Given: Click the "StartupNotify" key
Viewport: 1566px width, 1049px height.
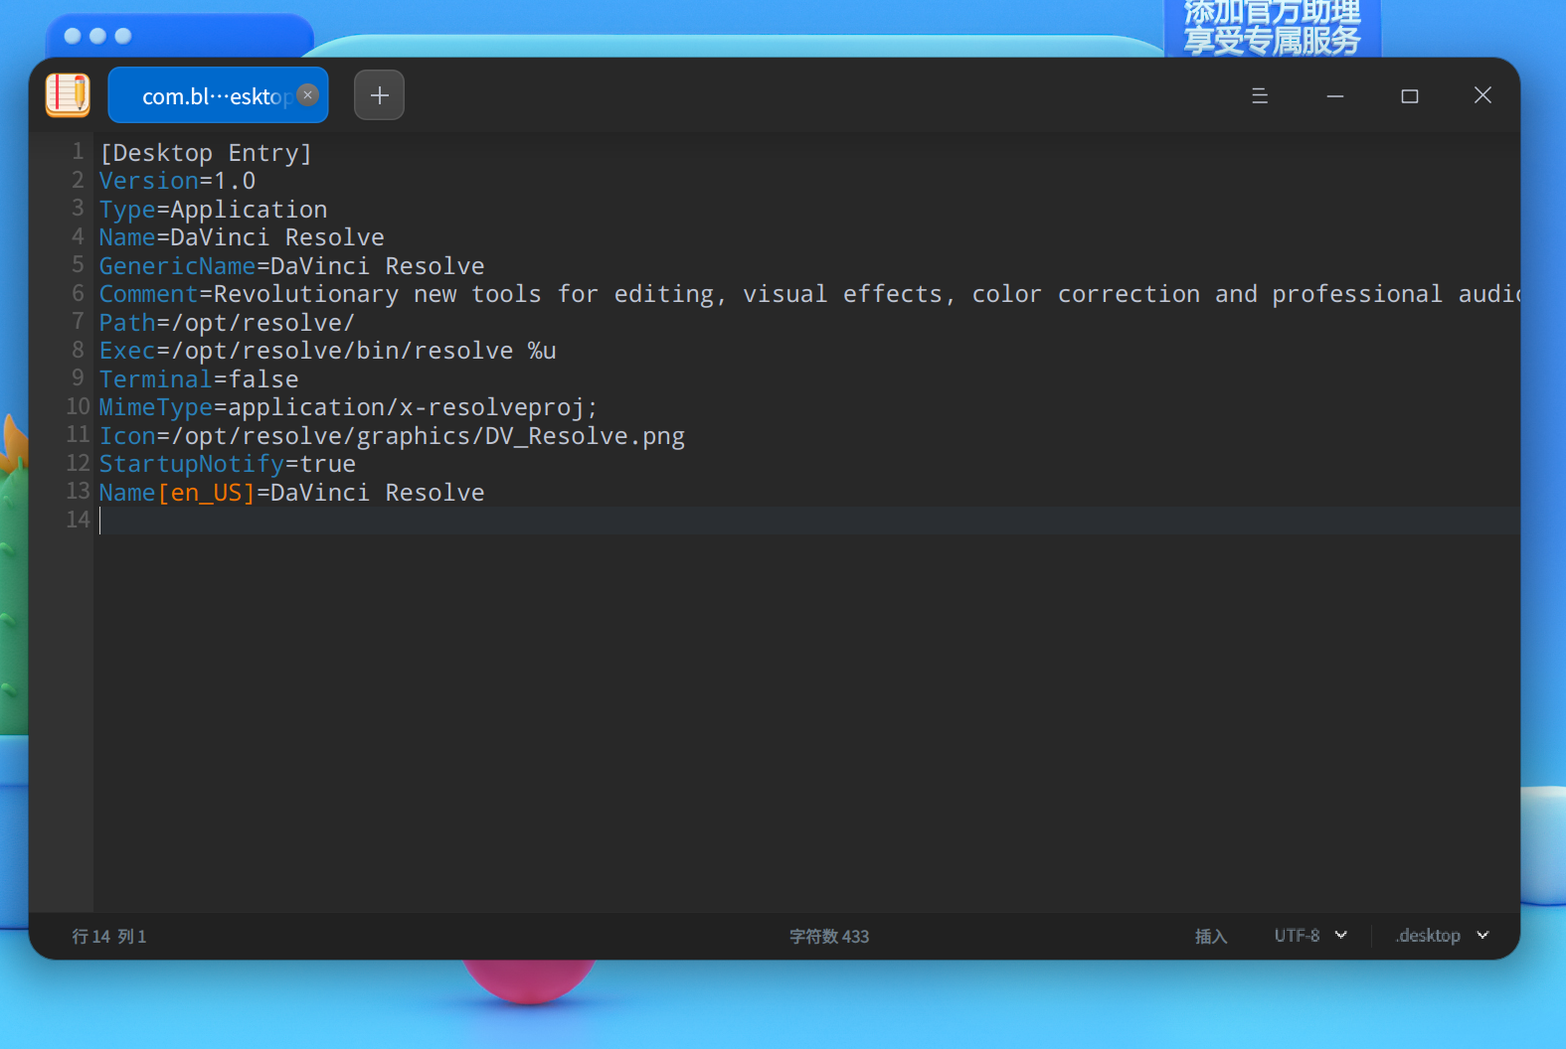Looking at the screenshot, I should (192, 464).
